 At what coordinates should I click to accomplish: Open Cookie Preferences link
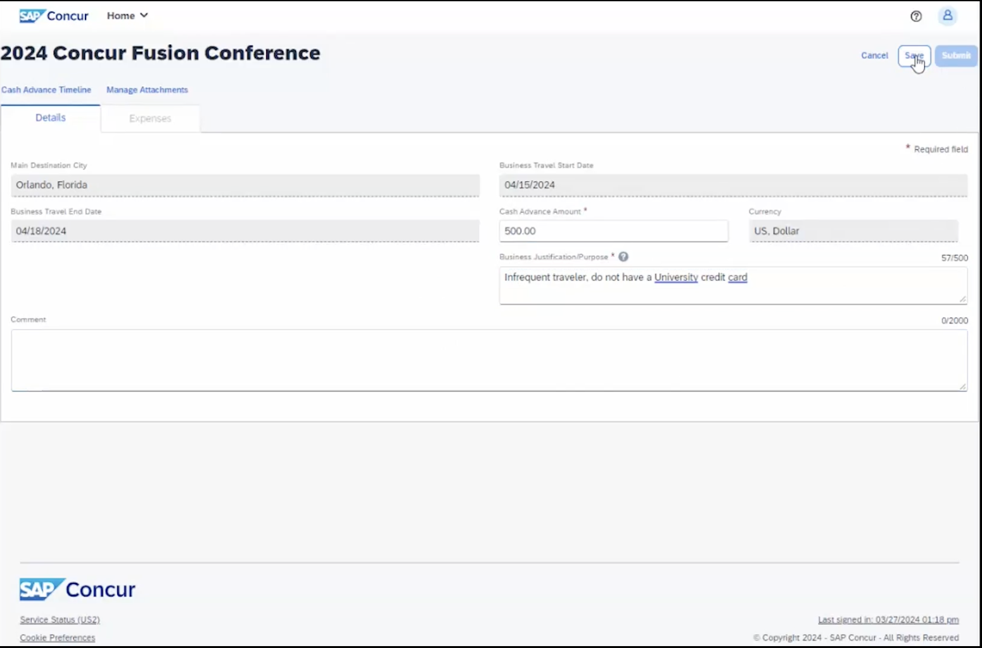[58, 638]
